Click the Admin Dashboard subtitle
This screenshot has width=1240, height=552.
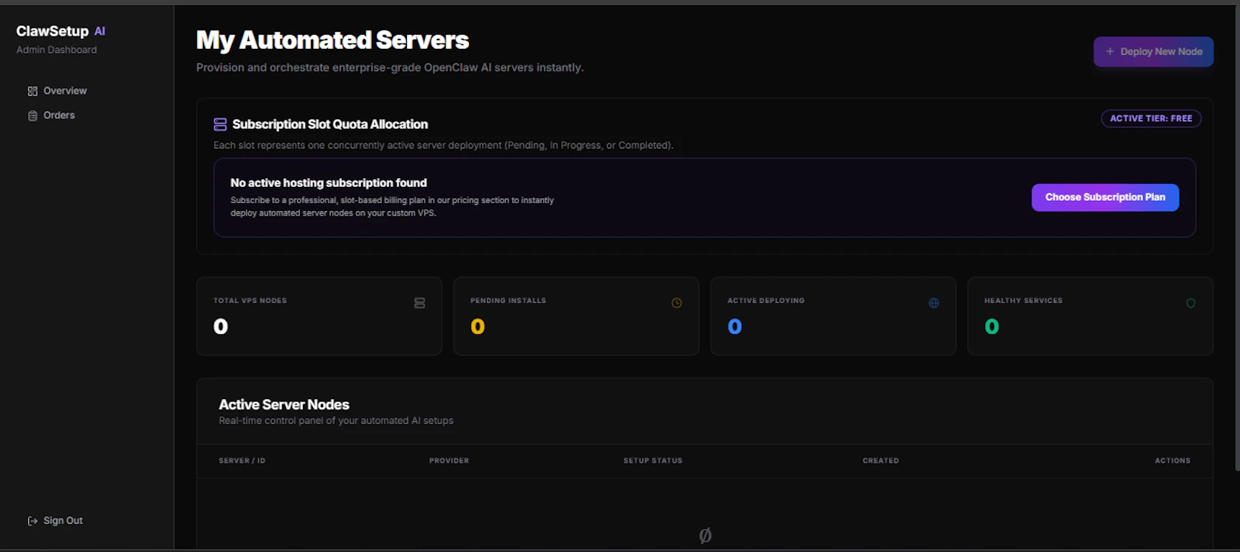click(57, 50)
